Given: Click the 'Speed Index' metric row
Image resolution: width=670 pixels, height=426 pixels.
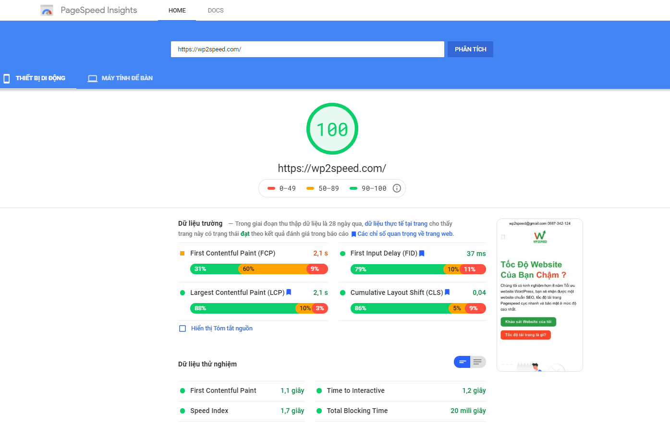Looking at the screenshot, I should point(241,411).
